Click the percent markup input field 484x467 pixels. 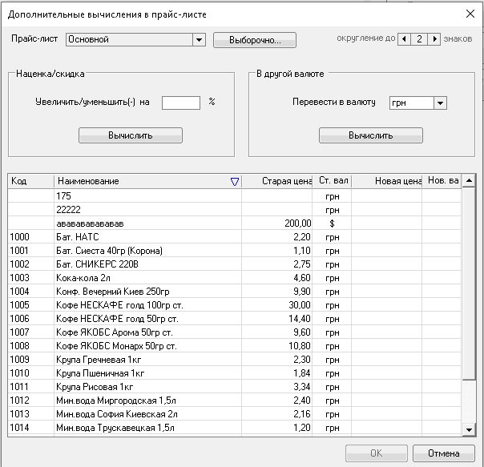(181, 103)
